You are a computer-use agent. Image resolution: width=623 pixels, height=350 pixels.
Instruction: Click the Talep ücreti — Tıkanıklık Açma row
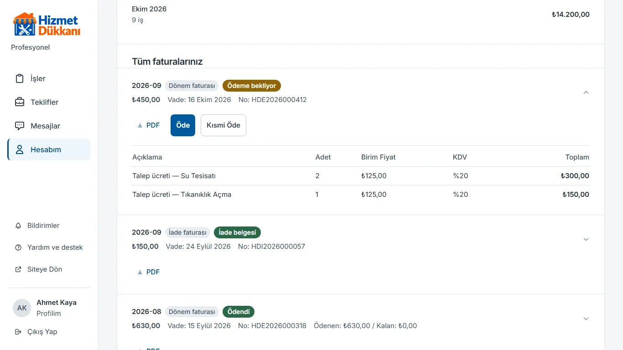point(361,195)
